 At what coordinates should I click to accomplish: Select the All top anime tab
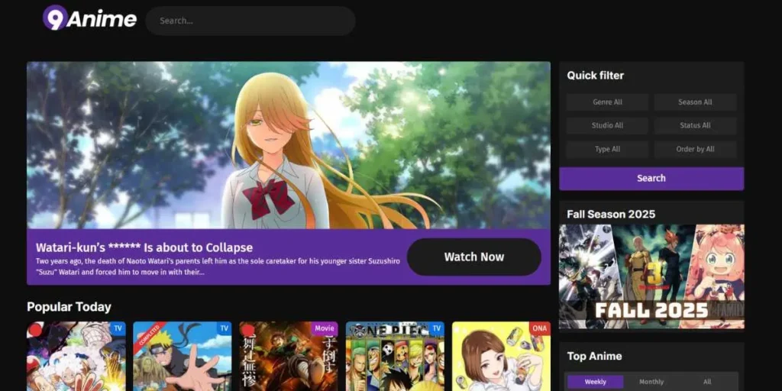pyautogui.click(x=707, y=382)
